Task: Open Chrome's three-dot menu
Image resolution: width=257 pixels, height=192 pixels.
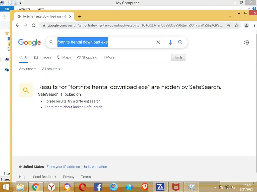Action: [254, 25]
